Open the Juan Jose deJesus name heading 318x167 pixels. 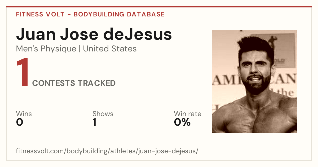[94, 34]
